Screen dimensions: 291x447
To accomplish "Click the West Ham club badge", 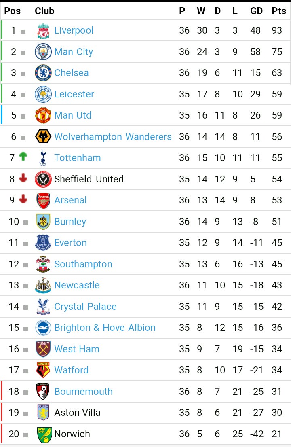I will pyautogui.click(x=43, y=349).
